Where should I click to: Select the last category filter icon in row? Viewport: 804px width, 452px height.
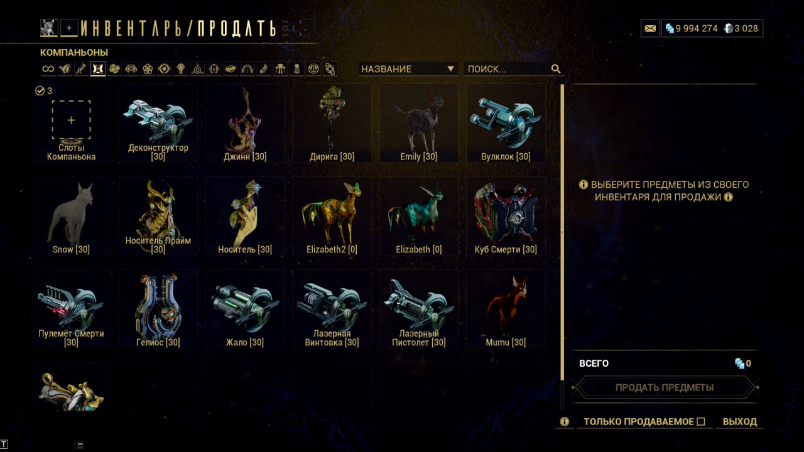pyautogui.click(x=330, y=69)
